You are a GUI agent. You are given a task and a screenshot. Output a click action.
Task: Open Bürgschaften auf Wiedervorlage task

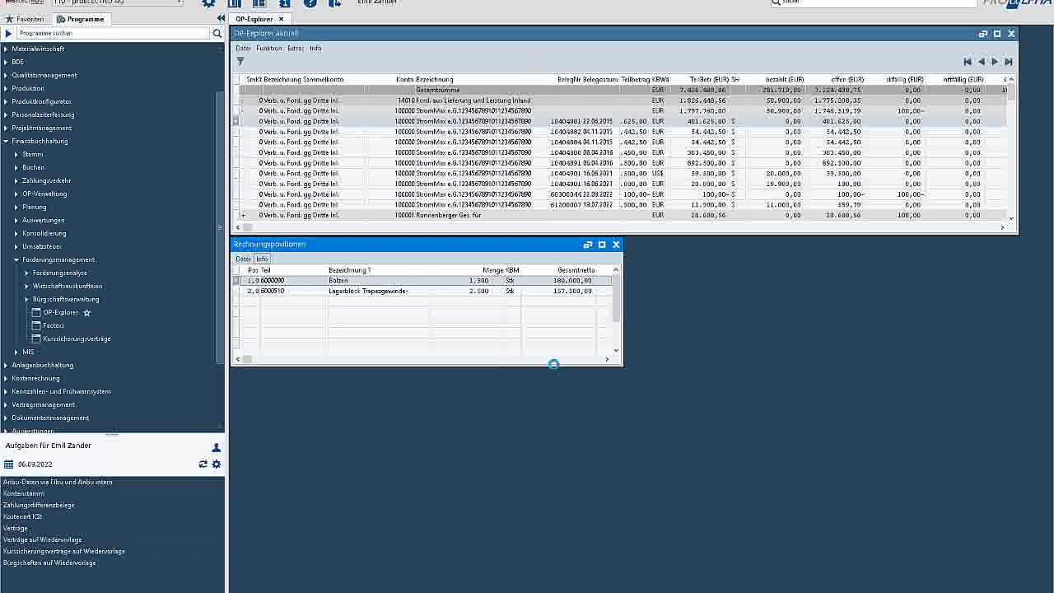[49, 563]
